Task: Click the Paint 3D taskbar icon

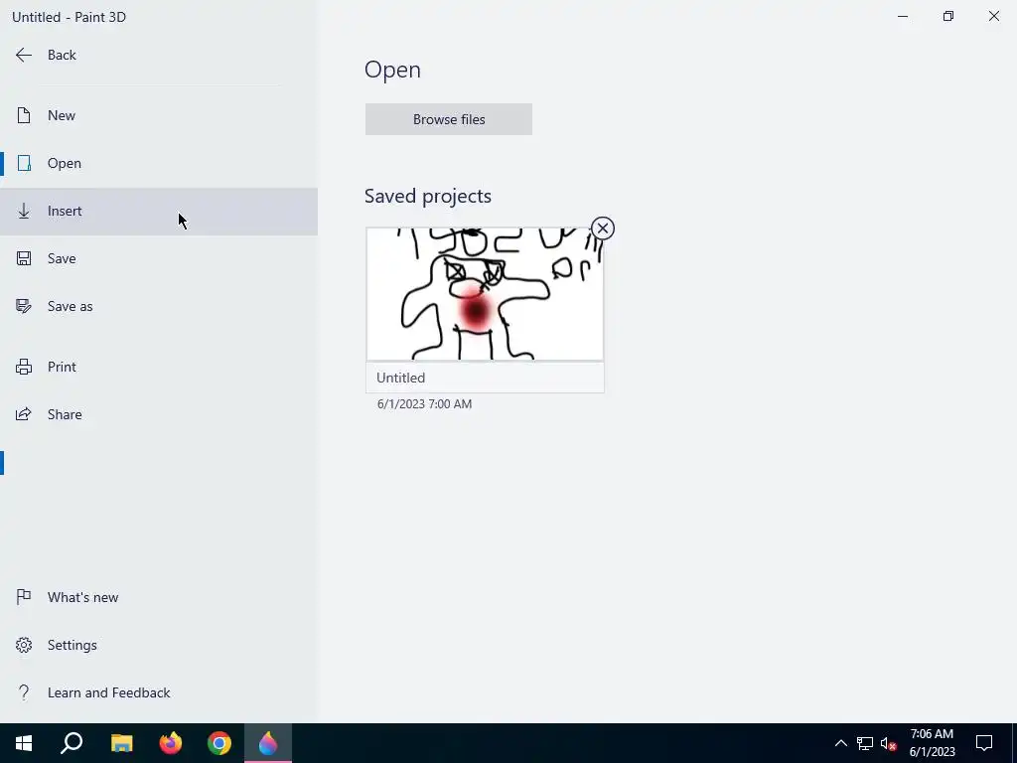Action: [268, 743]
